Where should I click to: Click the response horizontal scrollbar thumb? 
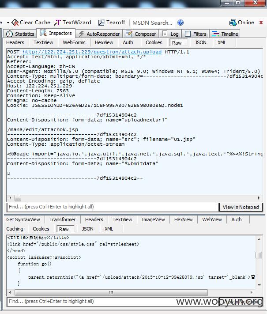coord(111,292)
